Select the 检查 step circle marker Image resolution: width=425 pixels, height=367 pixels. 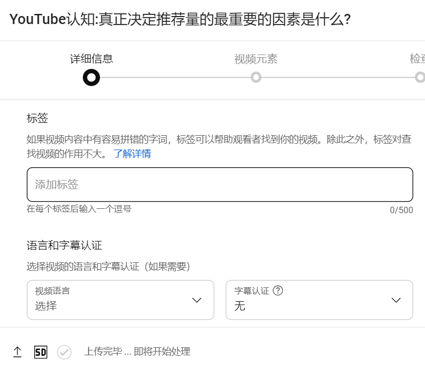[420, 78]
